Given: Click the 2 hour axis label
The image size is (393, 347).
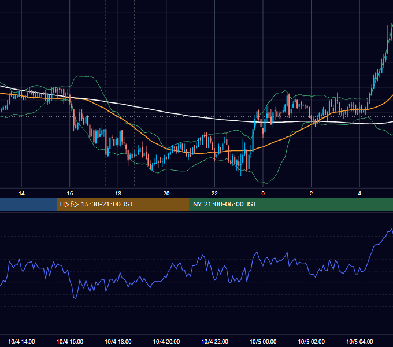Looking at the screenshot, I should pos(312,194).
